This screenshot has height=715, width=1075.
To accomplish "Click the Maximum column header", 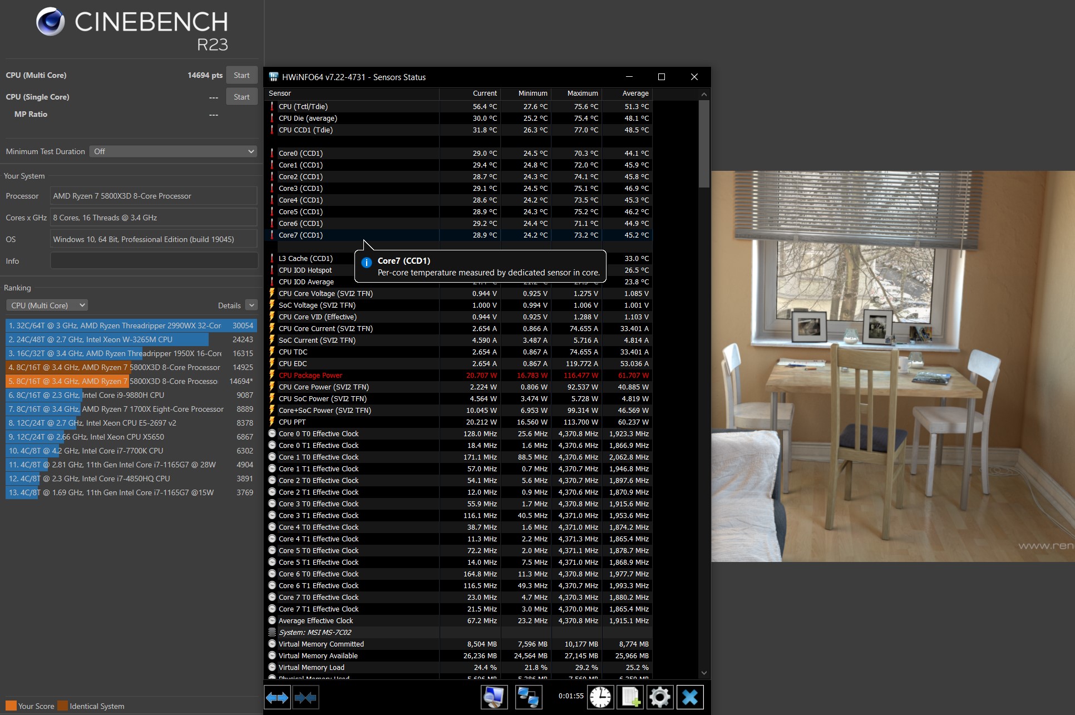I will (x=582, y=93).
